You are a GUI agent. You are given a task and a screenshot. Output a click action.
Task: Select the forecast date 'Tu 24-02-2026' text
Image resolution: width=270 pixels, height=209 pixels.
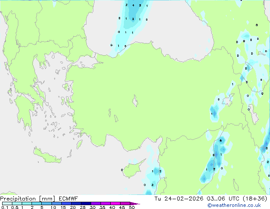coord(179,199)
